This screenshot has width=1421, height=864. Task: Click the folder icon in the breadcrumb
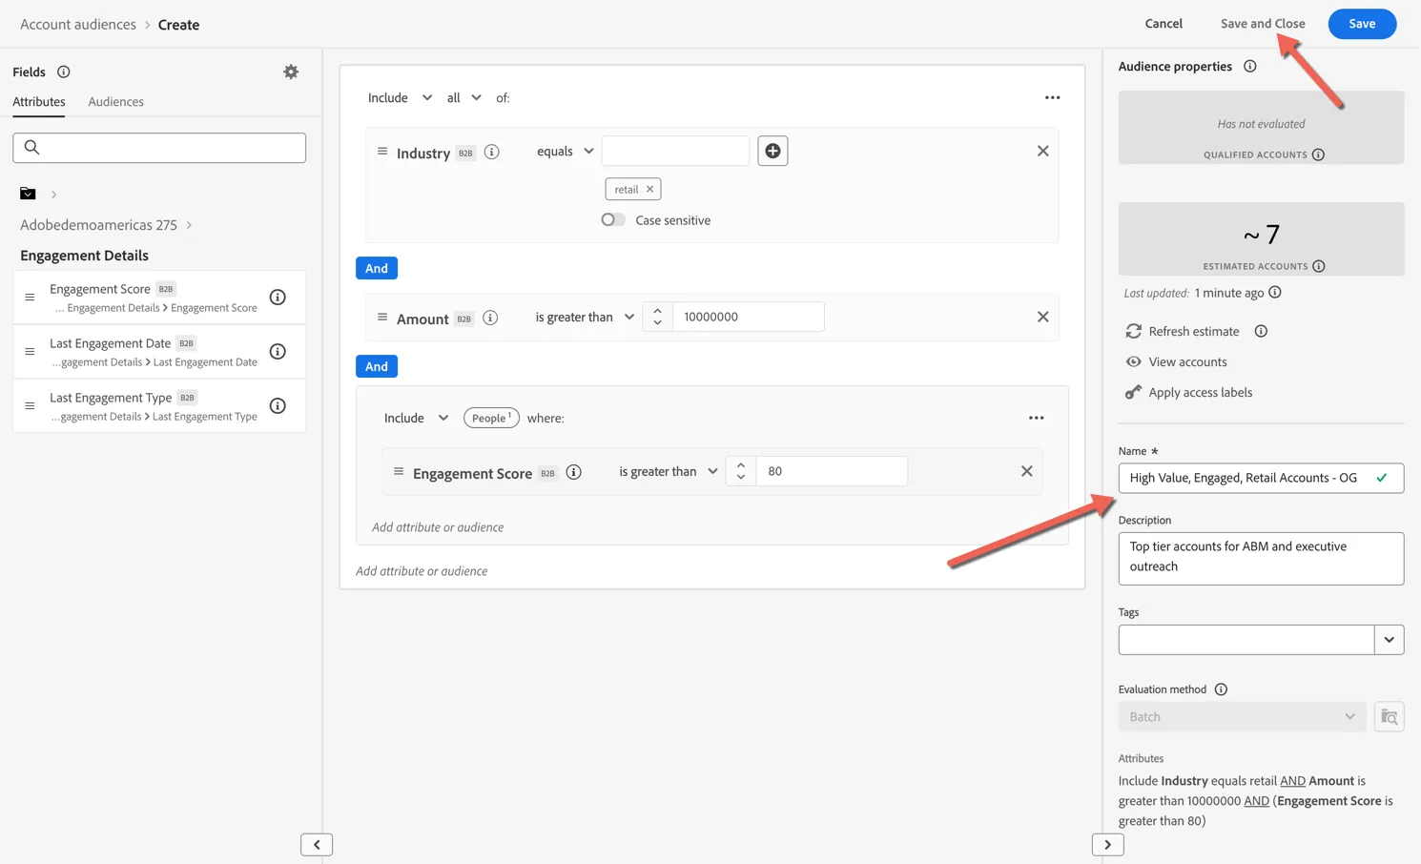pyautogui.click(x=28, y=194)
